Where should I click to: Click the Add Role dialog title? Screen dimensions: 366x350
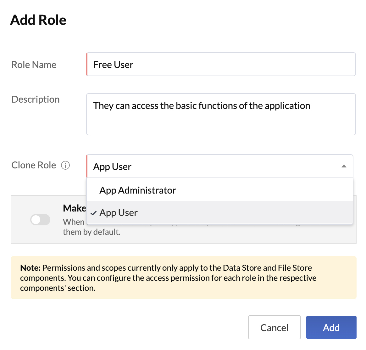[38, 20]
